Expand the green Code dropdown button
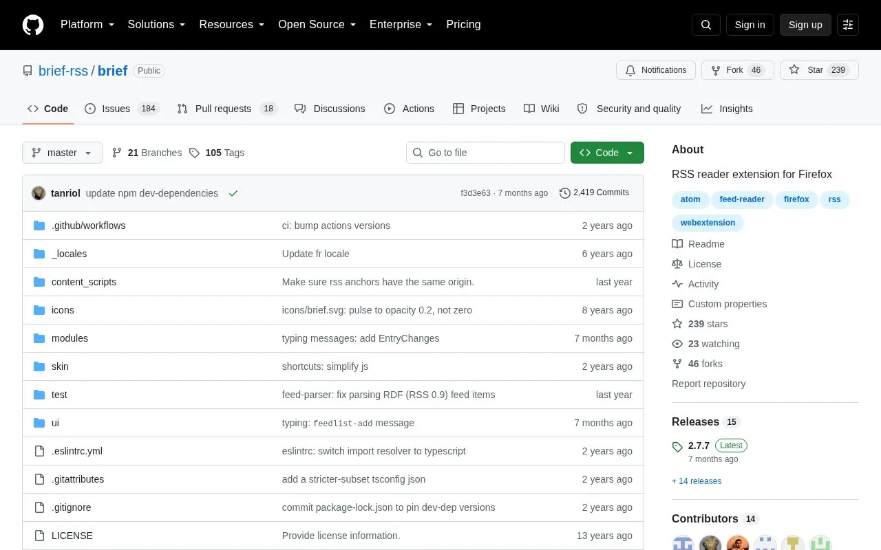 coord(607,153)
